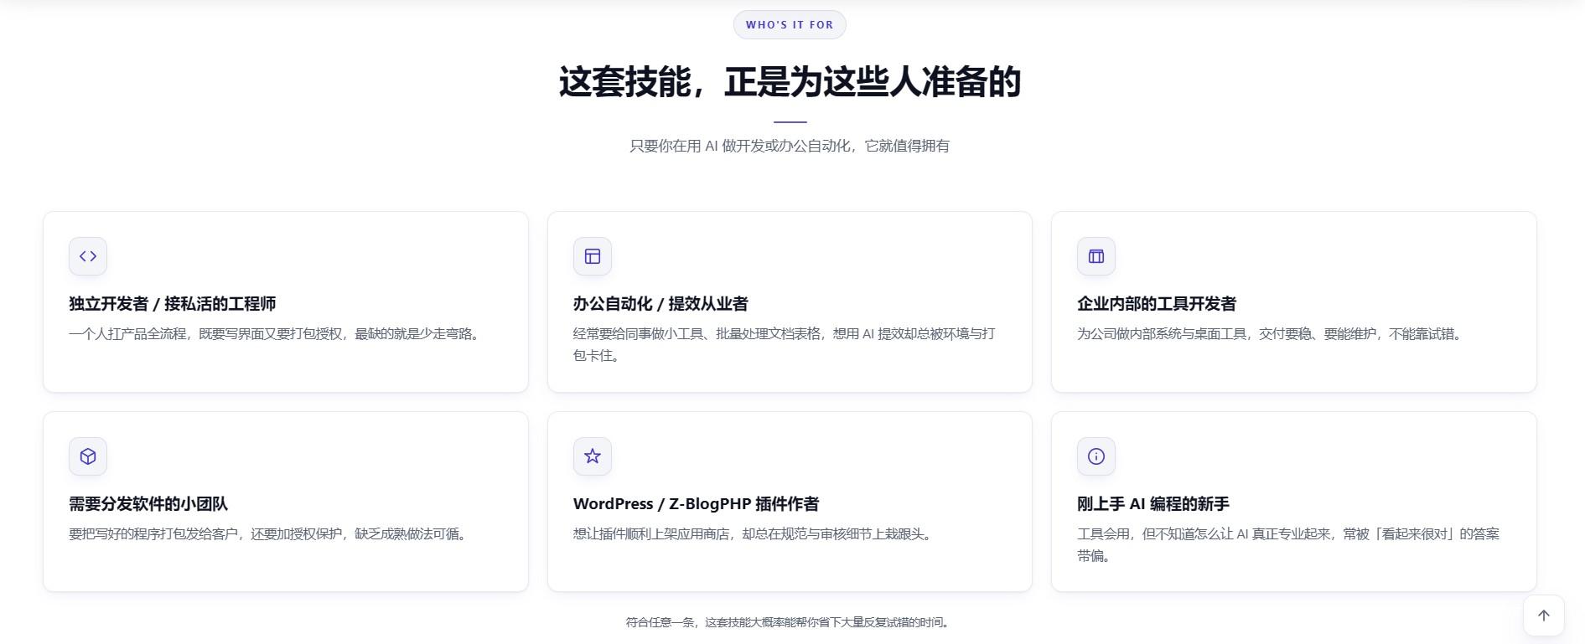
Task: Select the 刚上手 AI 编程的新手 title
Action: pyautogui.click(x=1153, y=504)
